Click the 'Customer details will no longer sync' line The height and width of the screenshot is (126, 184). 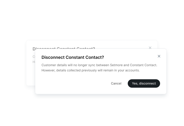99,65
